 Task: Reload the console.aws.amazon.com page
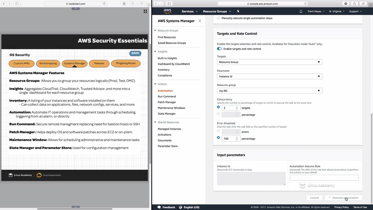click(305, 4)
